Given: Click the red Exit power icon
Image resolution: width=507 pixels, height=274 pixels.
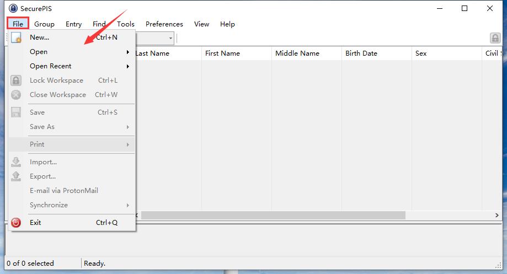Looking at the screenshot, I should point(17,223).
